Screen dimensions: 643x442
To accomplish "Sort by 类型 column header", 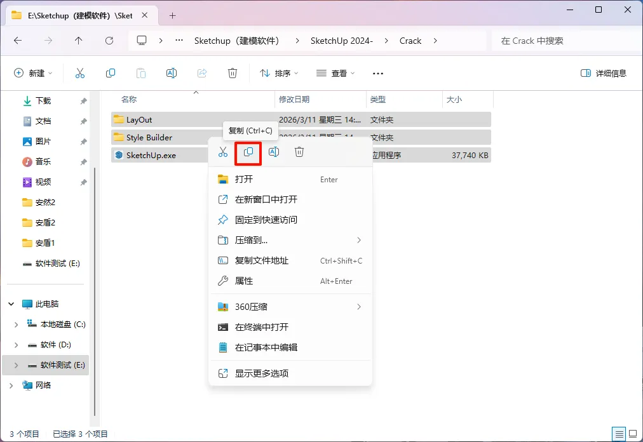I will tap(377, 100).
